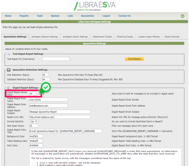The width and height of the screenshot is (189, 166).
Task: Open the Include blacklist dropdown
Action: point(34,122)
